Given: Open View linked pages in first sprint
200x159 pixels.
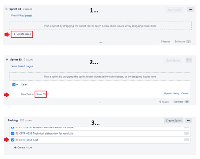Looking at the screenshot, I should tap(21, 16).
